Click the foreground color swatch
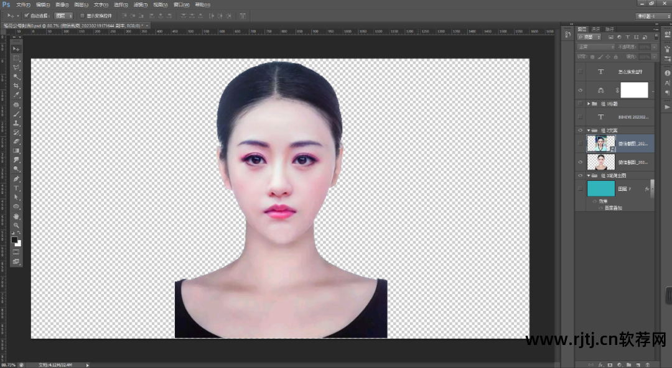This screenshot has height=368, width=672. coord(14,239)
